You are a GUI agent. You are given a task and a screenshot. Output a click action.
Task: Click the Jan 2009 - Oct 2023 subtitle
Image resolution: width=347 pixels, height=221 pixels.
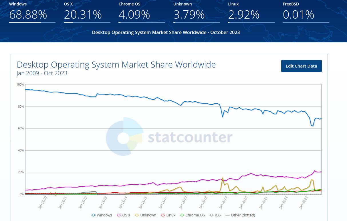pyautogui.click(x=42, y=73)
